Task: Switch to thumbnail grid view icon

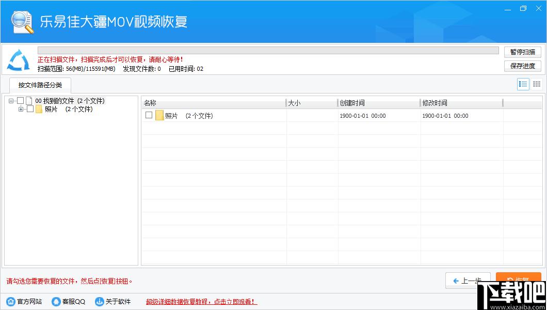Action: point(537,84)
